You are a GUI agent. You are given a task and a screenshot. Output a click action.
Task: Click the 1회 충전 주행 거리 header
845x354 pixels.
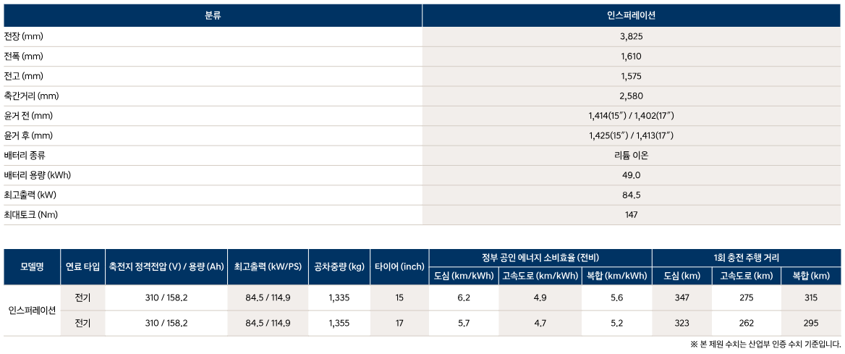coord(746,258)
